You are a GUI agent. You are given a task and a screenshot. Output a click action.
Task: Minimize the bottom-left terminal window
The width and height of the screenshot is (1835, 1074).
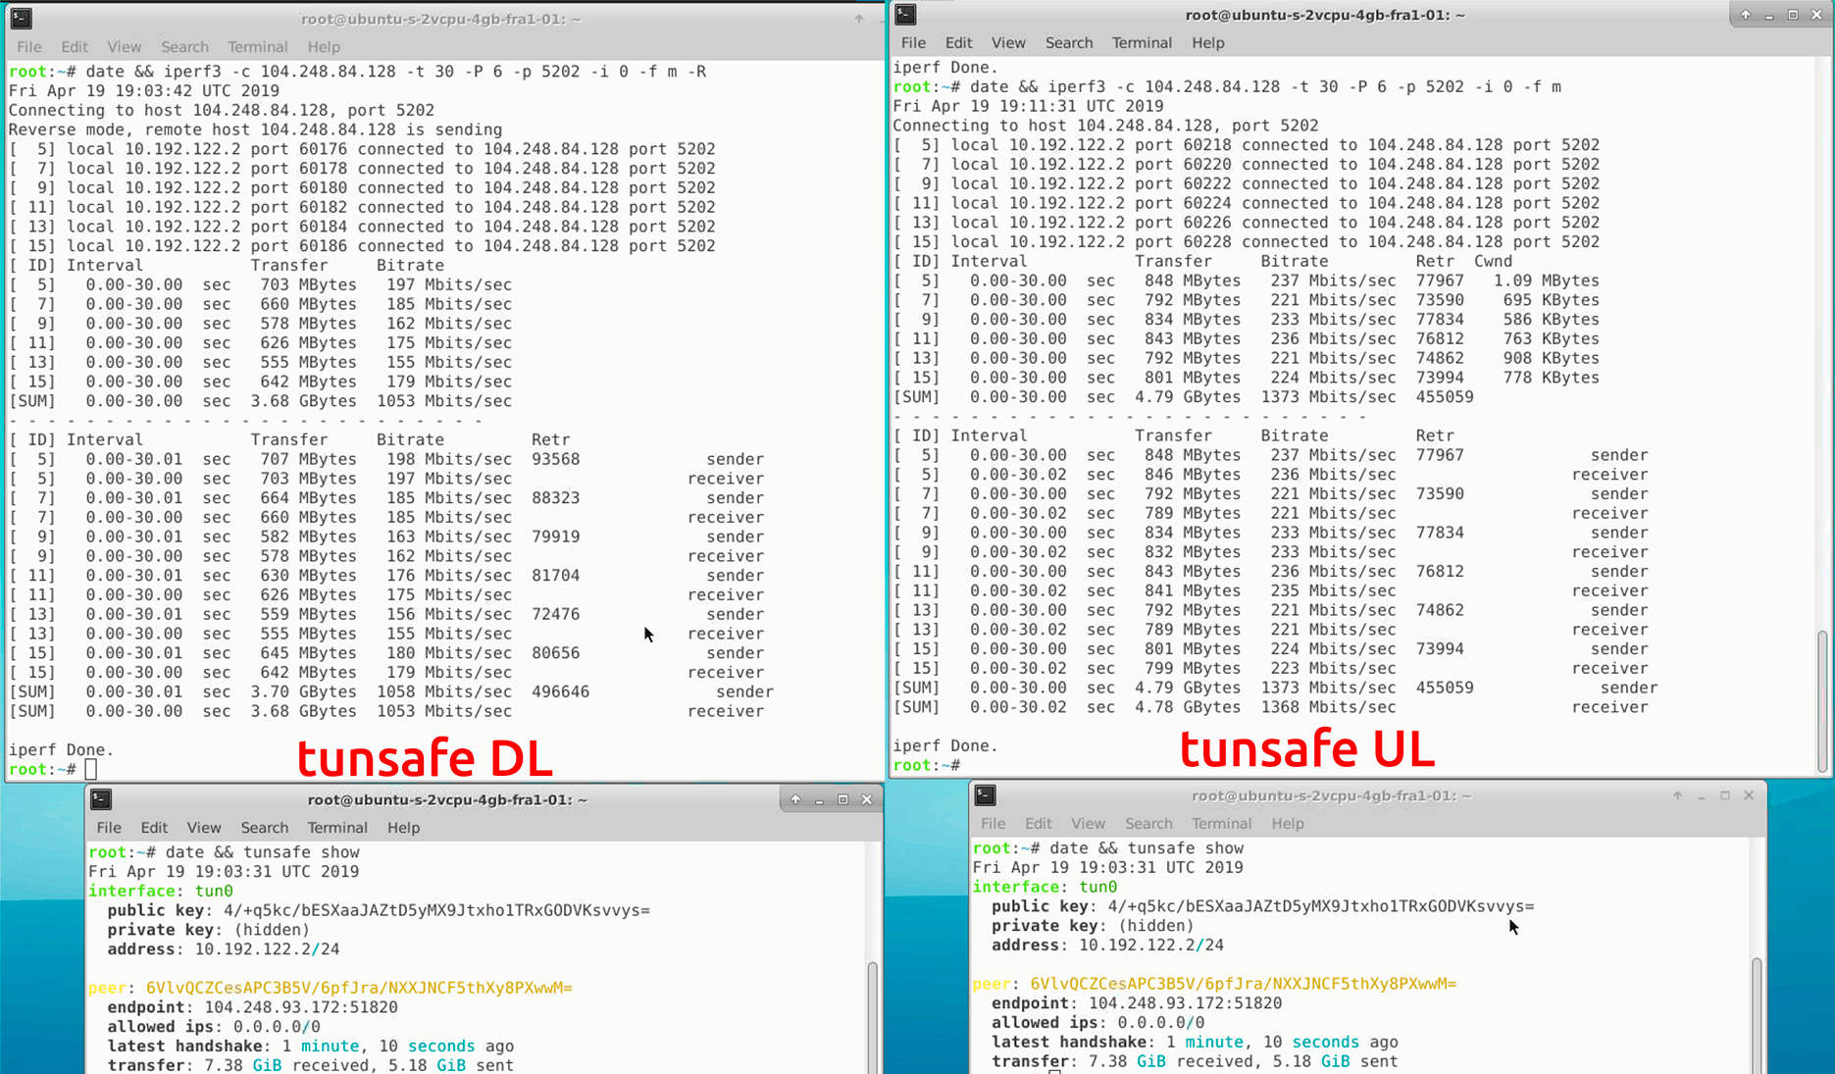tap(819, 799)
